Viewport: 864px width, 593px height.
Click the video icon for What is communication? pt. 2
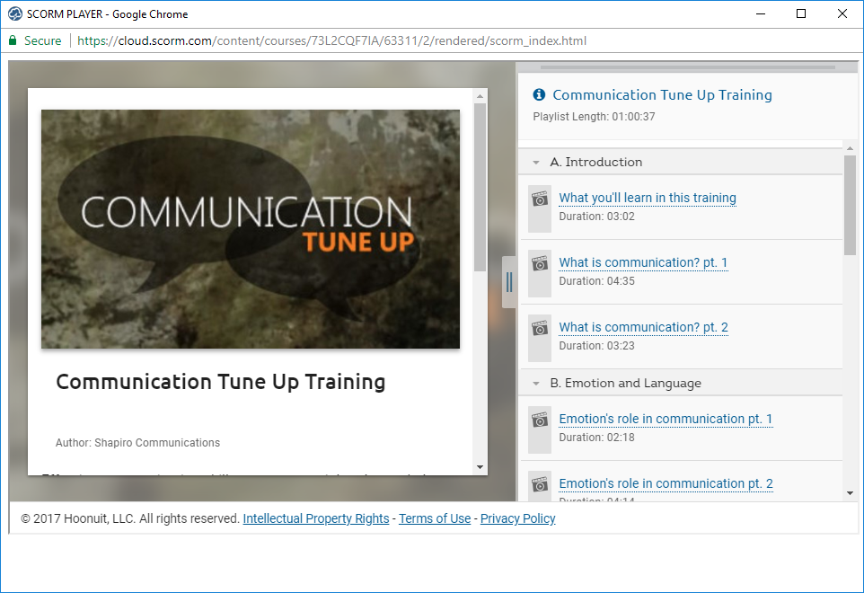(x=540, y=329)
